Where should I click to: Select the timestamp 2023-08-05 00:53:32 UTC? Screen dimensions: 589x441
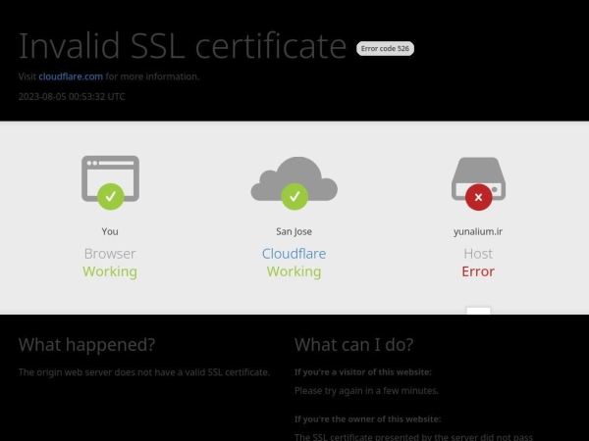coord(72,96)
